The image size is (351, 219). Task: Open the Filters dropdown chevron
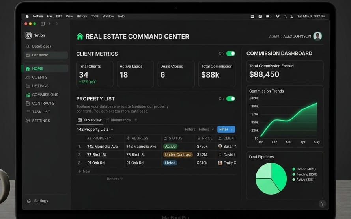213,129
